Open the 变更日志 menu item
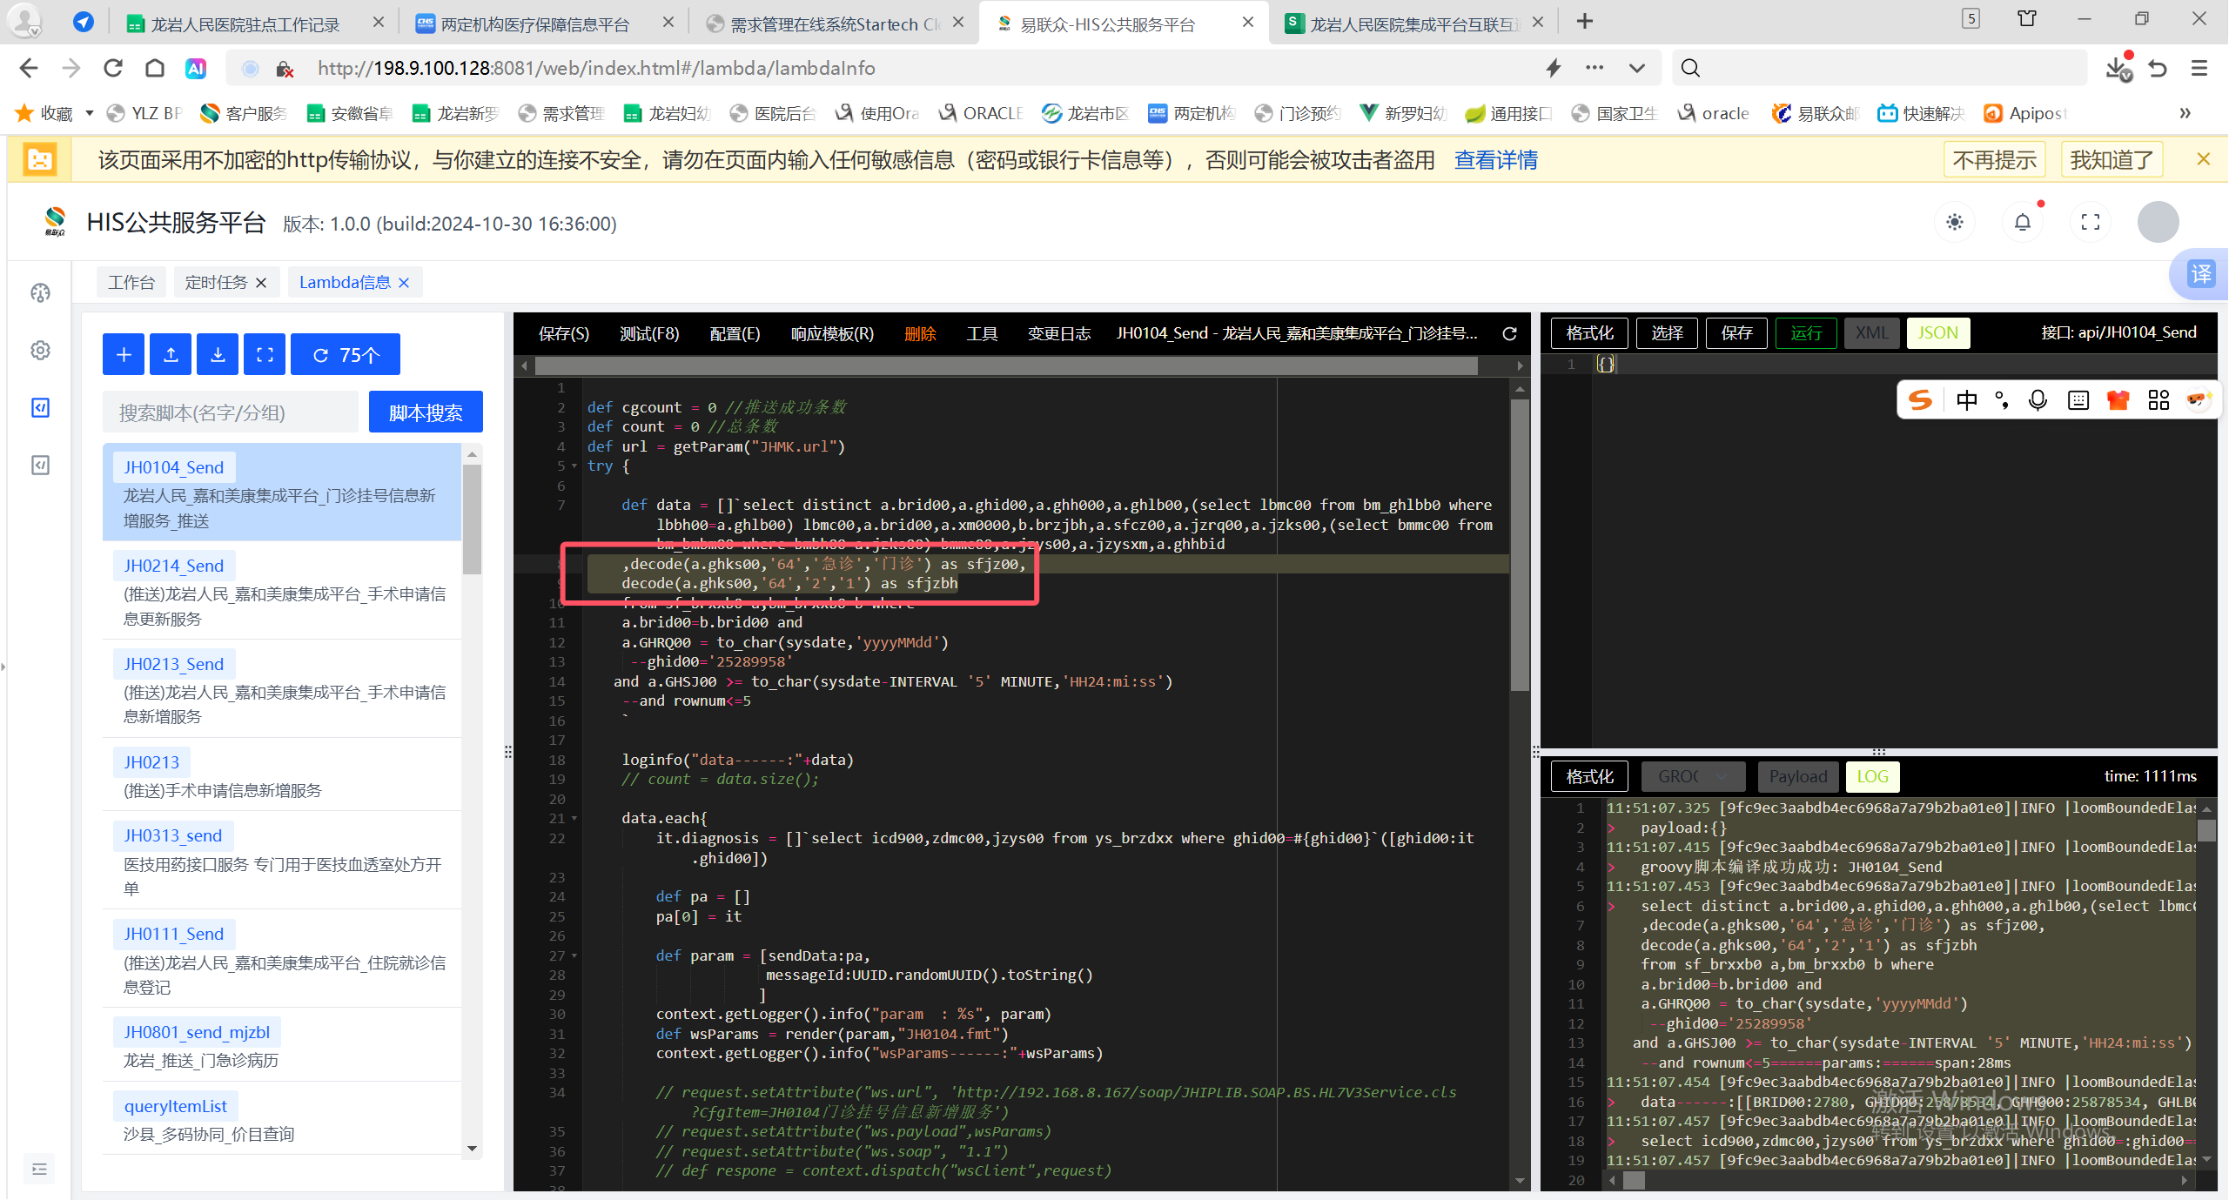The image size is (2229, 1200). click(x=1058, y=333)
